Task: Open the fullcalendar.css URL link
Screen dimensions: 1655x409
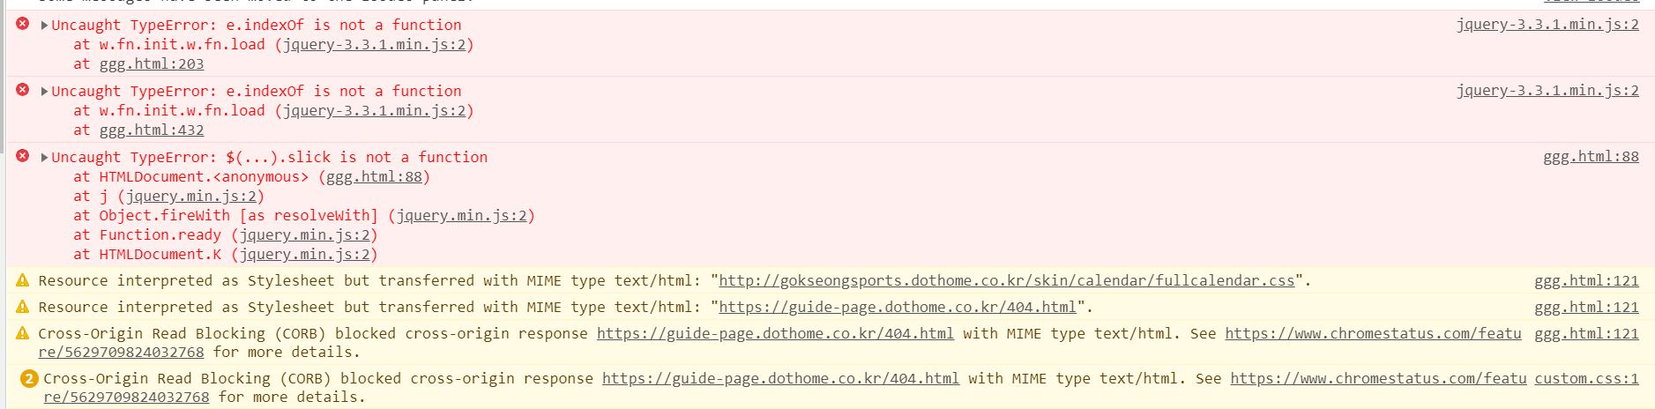Action: click(x=1006, y=280)
